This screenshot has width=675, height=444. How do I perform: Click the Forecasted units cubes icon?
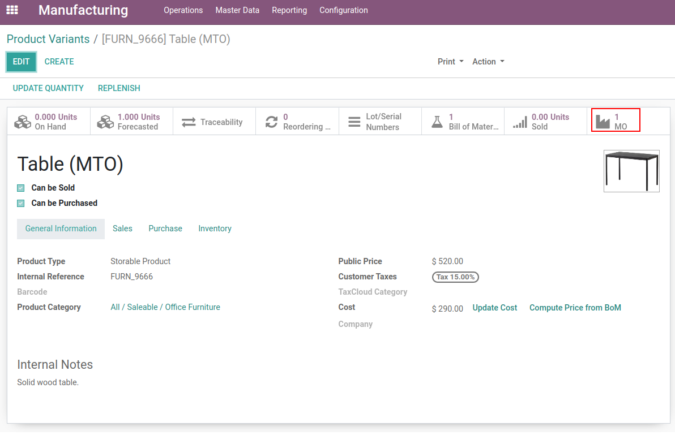pos(105,122)
